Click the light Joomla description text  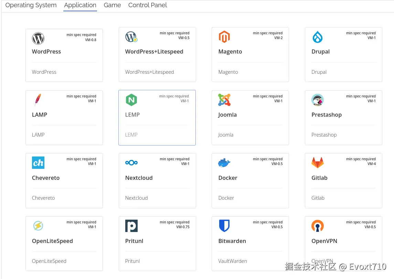tap(226, 135)
